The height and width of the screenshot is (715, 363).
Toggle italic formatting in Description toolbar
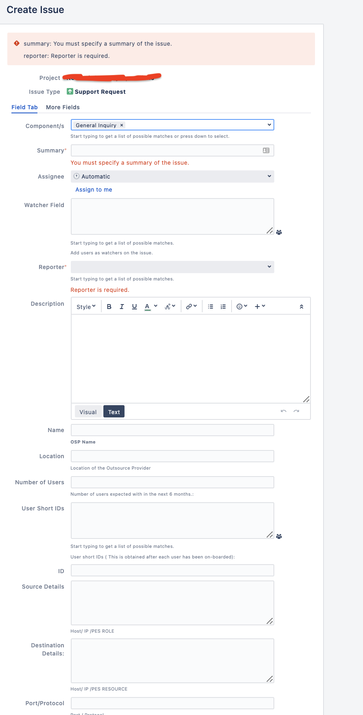(122, 307)
